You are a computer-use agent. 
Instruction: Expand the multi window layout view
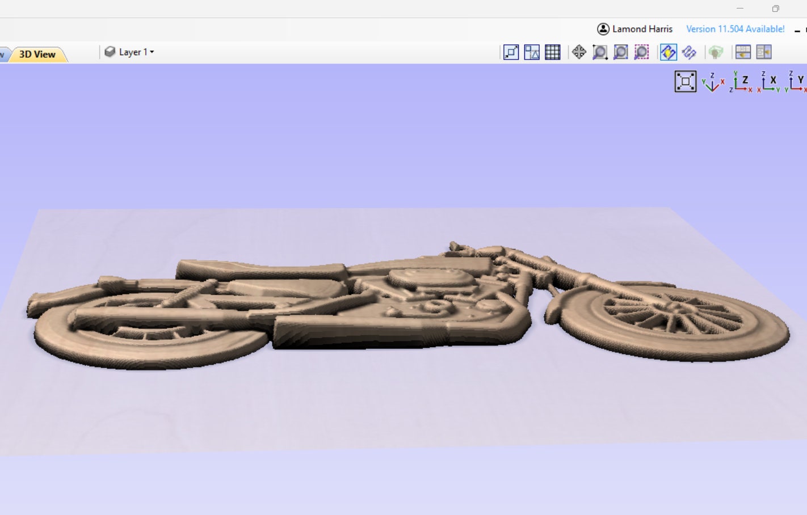[x=763, y=52]
